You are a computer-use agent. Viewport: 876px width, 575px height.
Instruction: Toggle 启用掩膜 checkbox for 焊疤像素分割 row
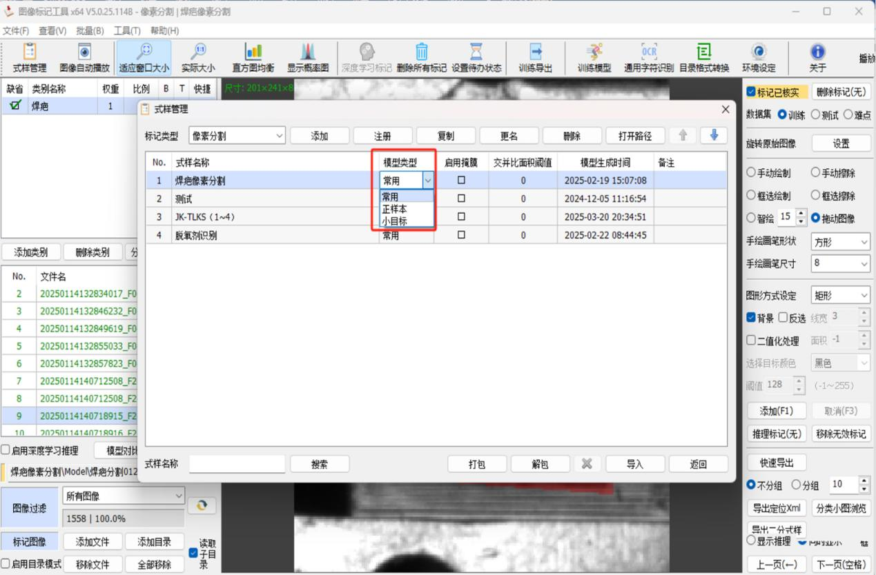coord(461,181)
